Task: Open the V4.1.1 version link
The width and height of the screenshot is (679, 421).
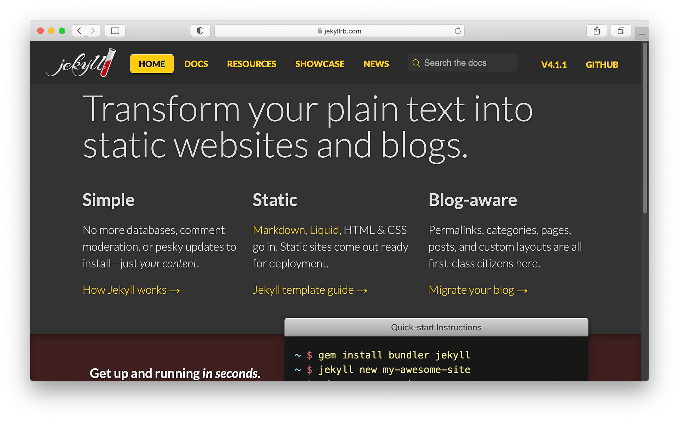Action: pos(554,65)
